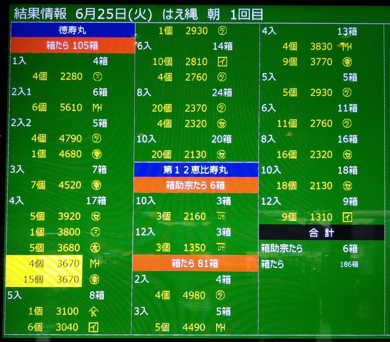Open the 第12恵比寿丸 vessel header

(196, 170)
